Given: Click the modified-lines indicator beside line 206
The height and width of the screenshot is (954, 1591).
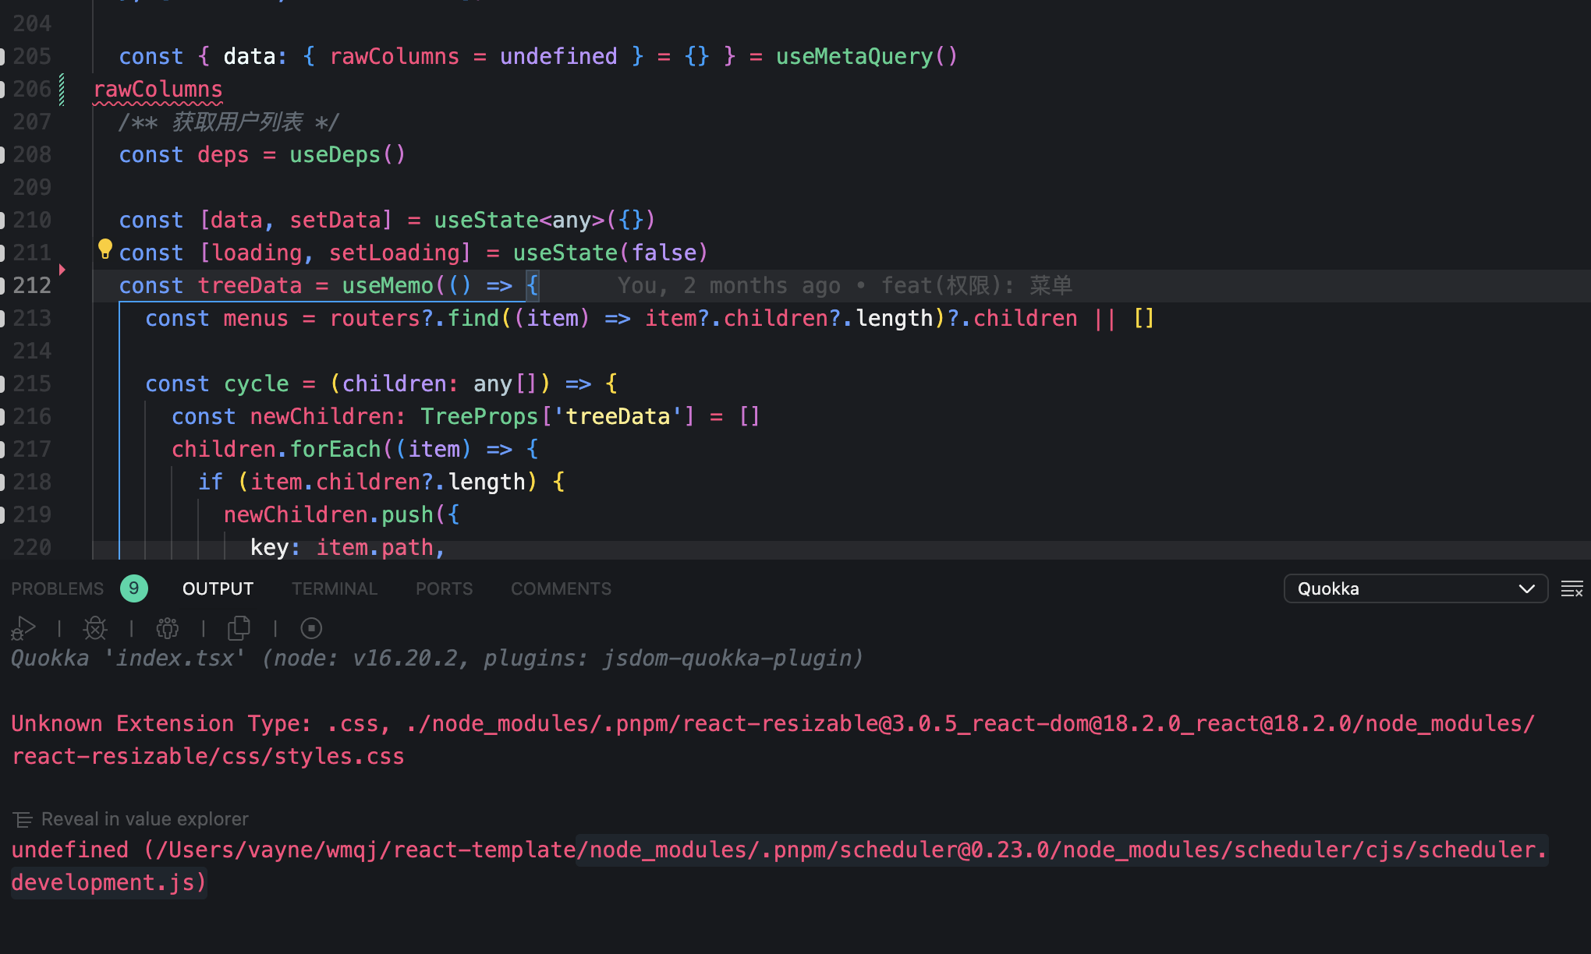Looking at the screenshot, I should click(x=62, y=89).
